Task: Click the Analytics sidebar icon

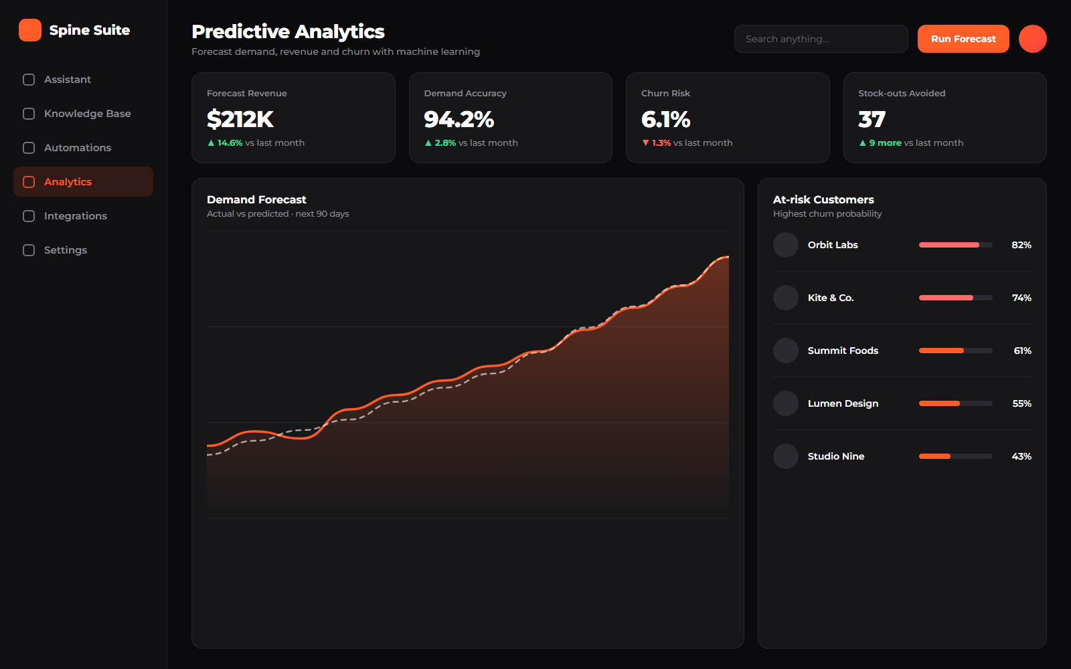Action: (x=29, y=182)
